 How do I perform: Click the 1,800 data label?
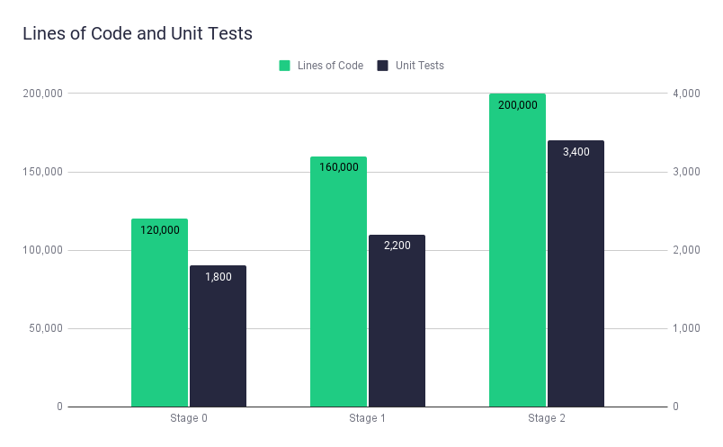[218, 277]
